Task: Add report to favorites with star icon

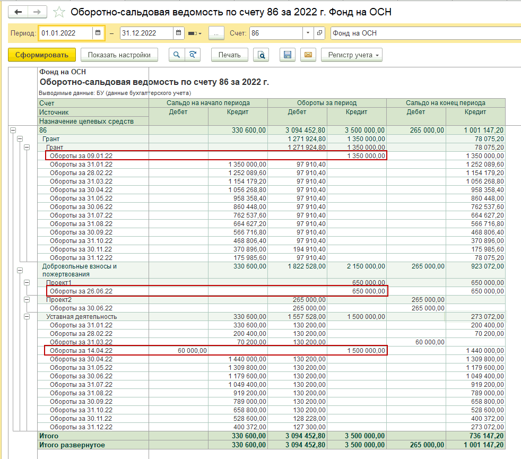Action: 60,12
